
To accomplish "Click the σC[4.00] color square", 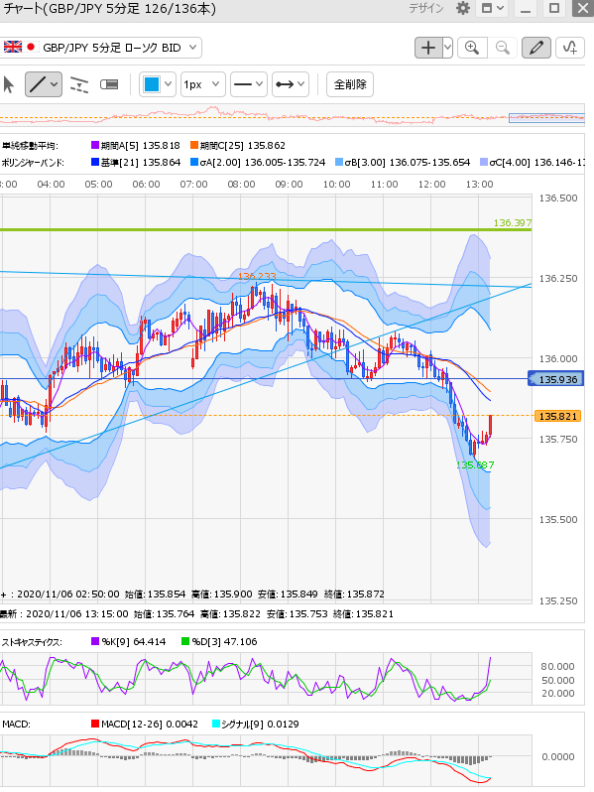I will [x=484, y=162].
